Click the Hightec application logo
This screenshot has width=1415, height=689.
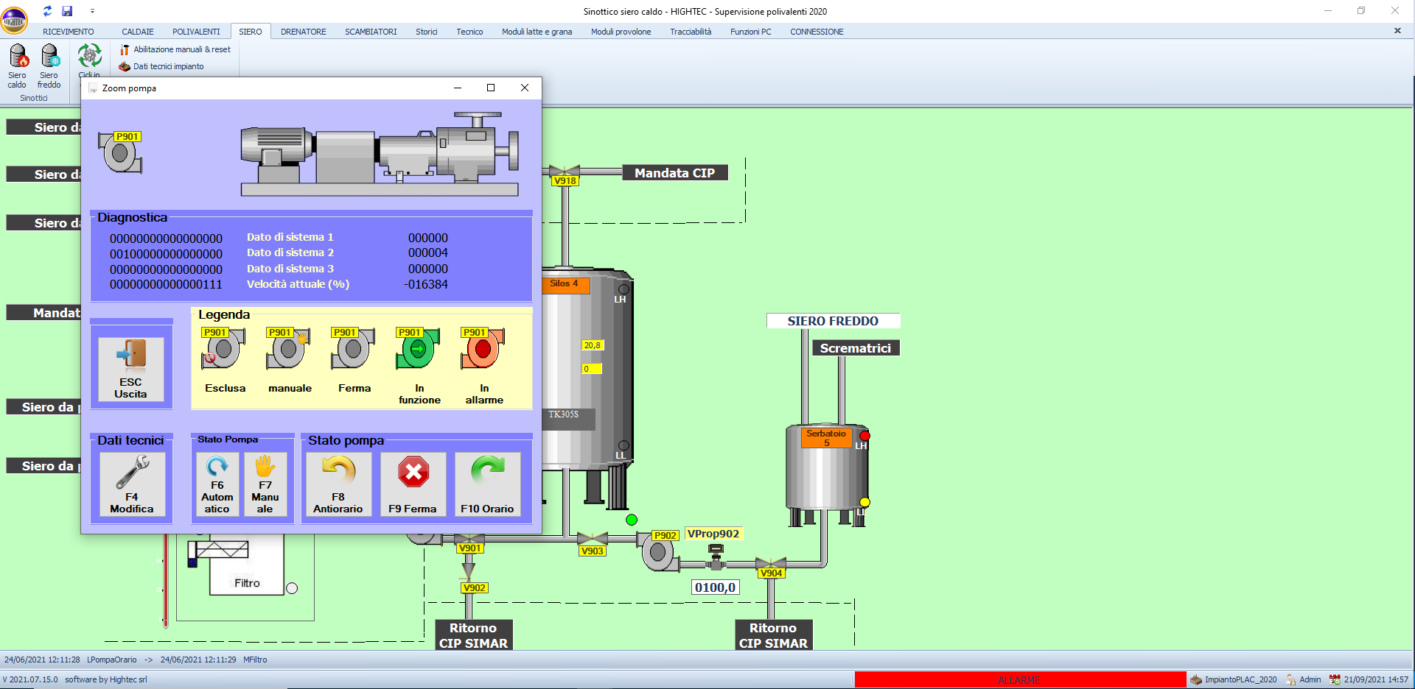click(x=14, y=21)
